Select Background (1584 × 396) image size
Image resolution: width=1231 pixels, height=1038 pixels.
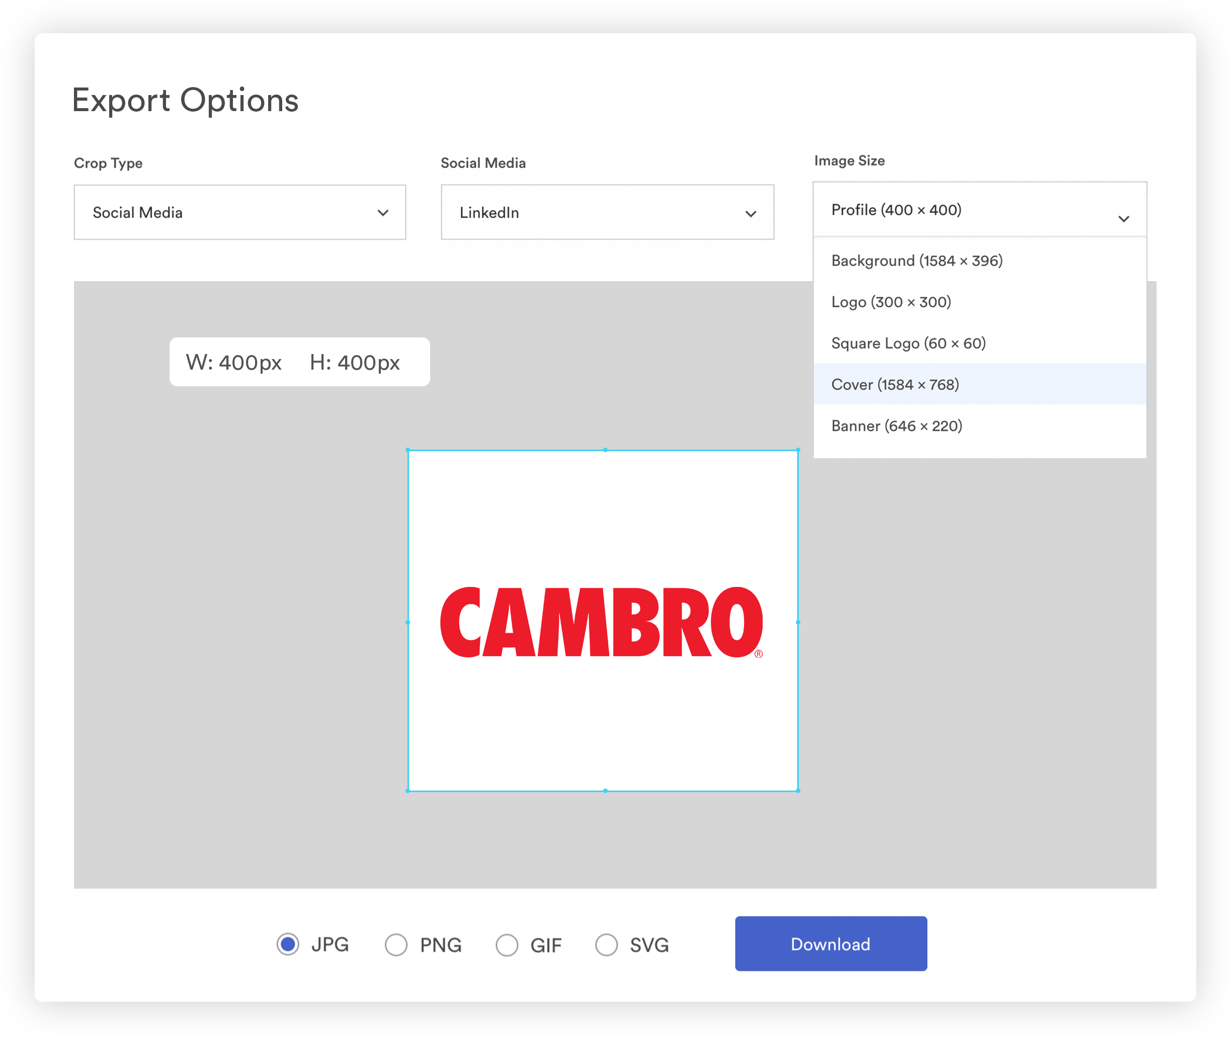coord(917,261)
